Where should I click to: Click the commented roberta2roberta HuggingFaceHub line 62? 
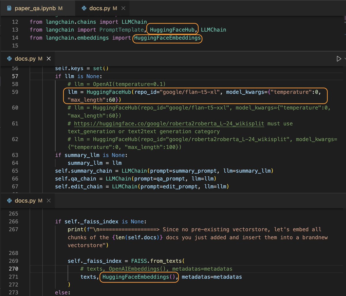(203, 143)
